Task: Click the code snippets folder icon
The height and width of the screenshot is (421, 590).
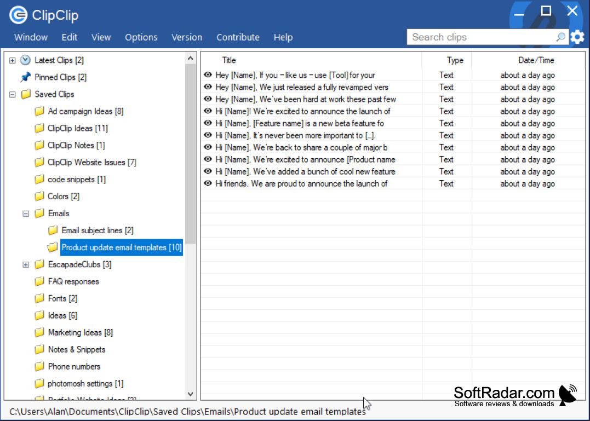Action: [39, 180]
